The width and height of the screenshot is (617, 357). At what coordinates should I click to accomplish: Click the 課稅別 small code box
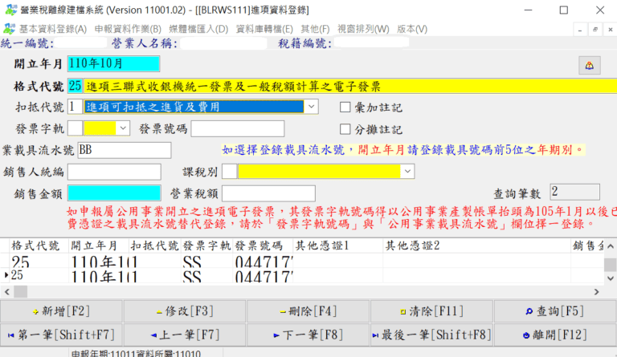point(230,171)
